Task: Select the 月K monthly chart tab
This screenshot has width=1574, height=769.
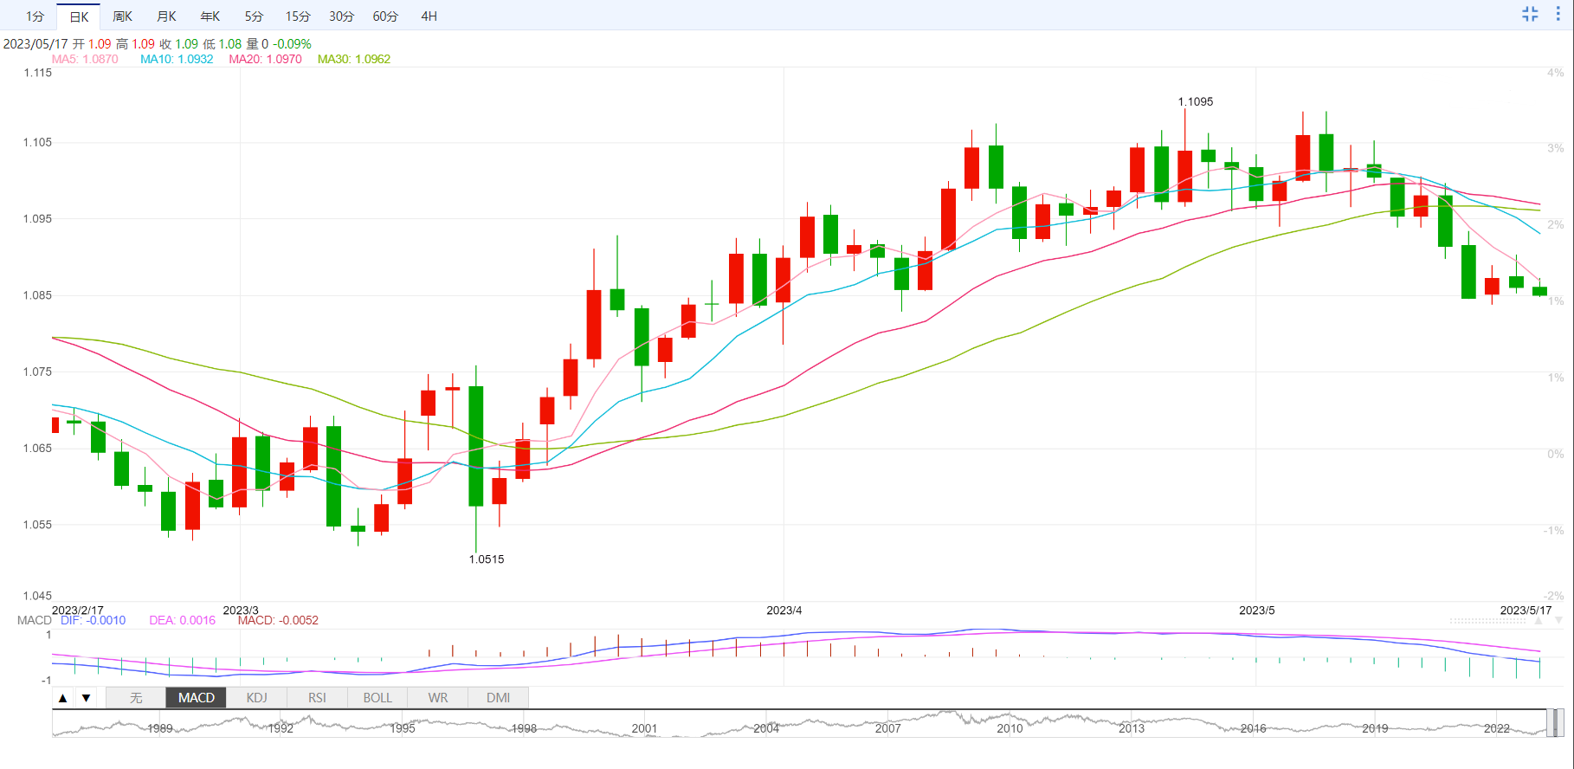Action: click(166, 16)
